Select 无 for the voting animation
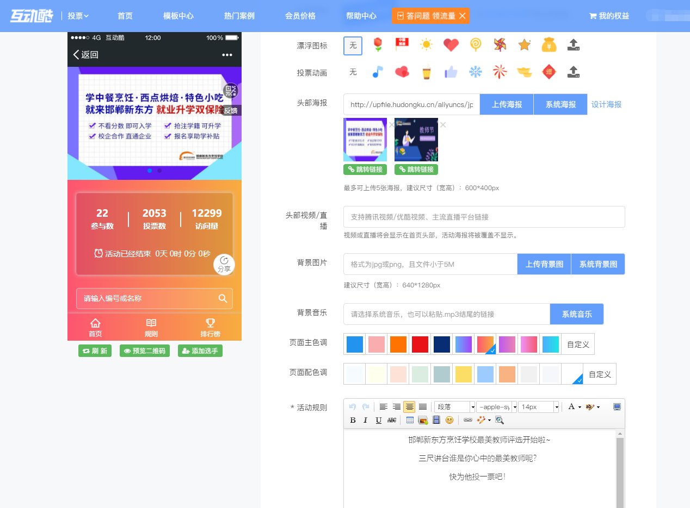Screen dimensions: 690x508 353,71
